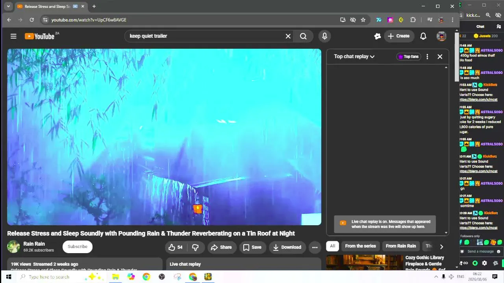The height and width of the screenshot is (283, 504).
Task: Open the YouTube account avatar menu
Action: click(x=441, y=36)
